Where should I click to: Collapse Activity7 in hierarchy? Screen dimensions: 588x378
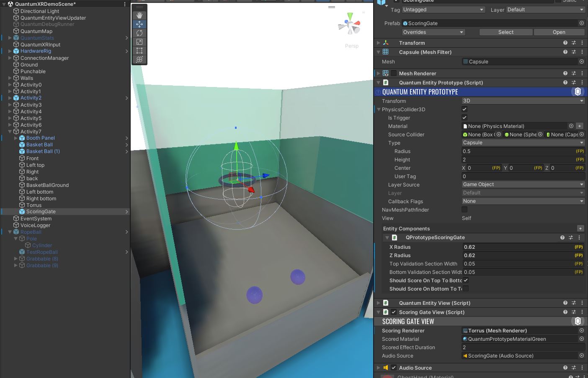point(10,132)
